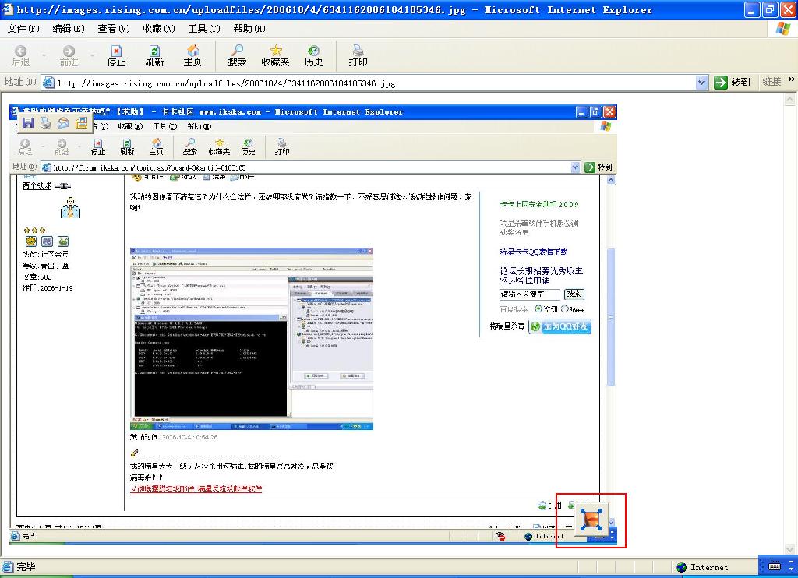Click the posted screenshot thumbnail in the forum post
The height and width of the screenshot is (578, 798).
pos(252,339)
